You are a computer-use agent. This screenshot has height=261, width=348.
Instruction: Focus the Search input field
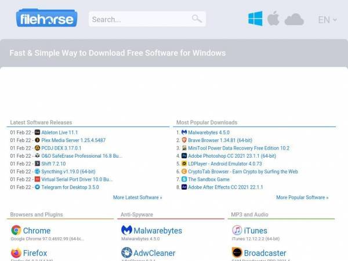pos(147,19)
